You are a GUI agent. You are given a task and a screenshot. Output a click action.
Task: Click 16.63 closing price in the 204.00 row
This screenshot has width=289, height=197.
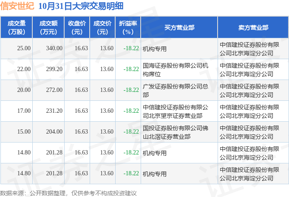81,132
